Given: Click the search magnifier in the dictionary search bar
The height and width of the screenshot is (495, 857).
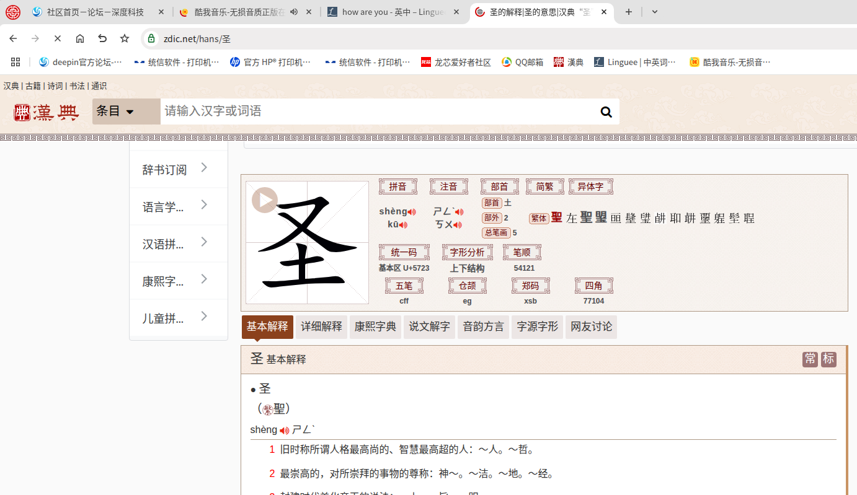Looking at the screenshot, I should [606, 112].
